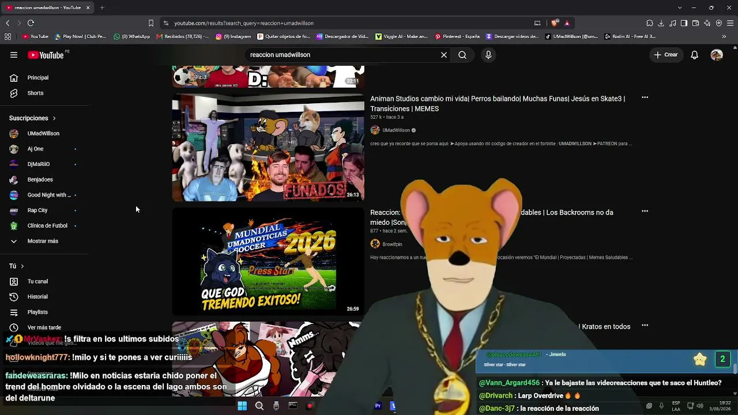
Task: Show more bookmarks overflow chevron
Action: [724, 36]
